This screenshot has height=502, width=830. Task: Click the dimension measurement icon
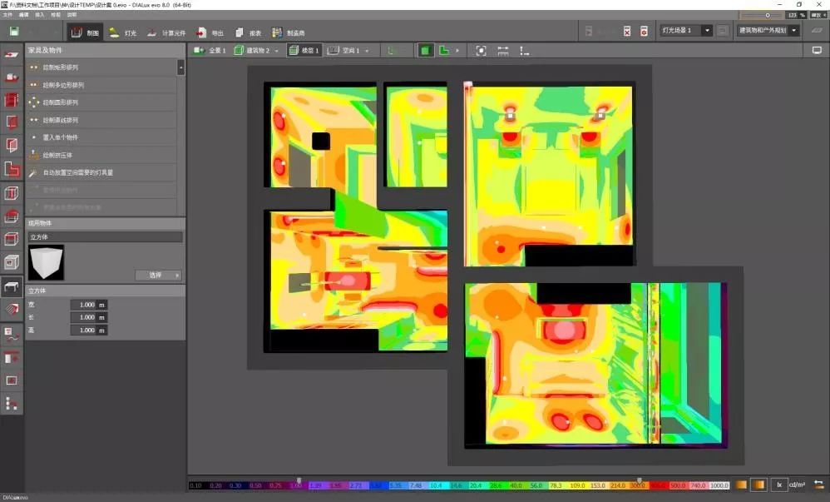[x=503, y=51]
